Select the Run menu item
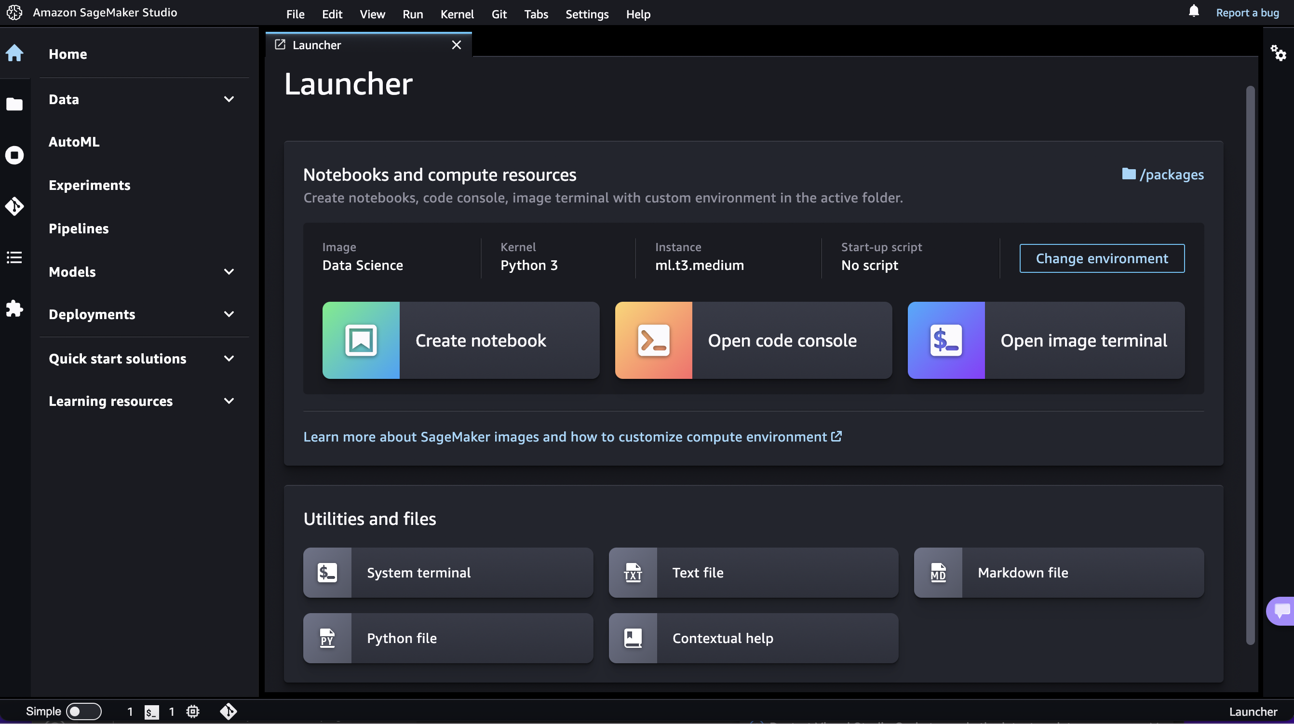This screenshot has width=1294, height=724. pyautogui.click(x=411, y=13)
